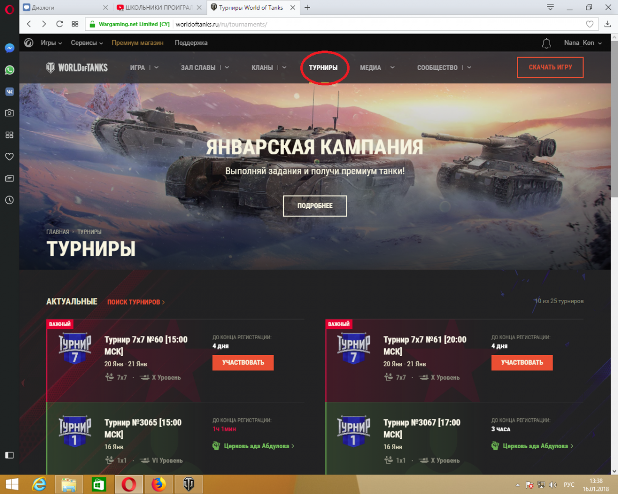
Task: Expand the Игры dropdown in top bar
Action: coord(51,43)
